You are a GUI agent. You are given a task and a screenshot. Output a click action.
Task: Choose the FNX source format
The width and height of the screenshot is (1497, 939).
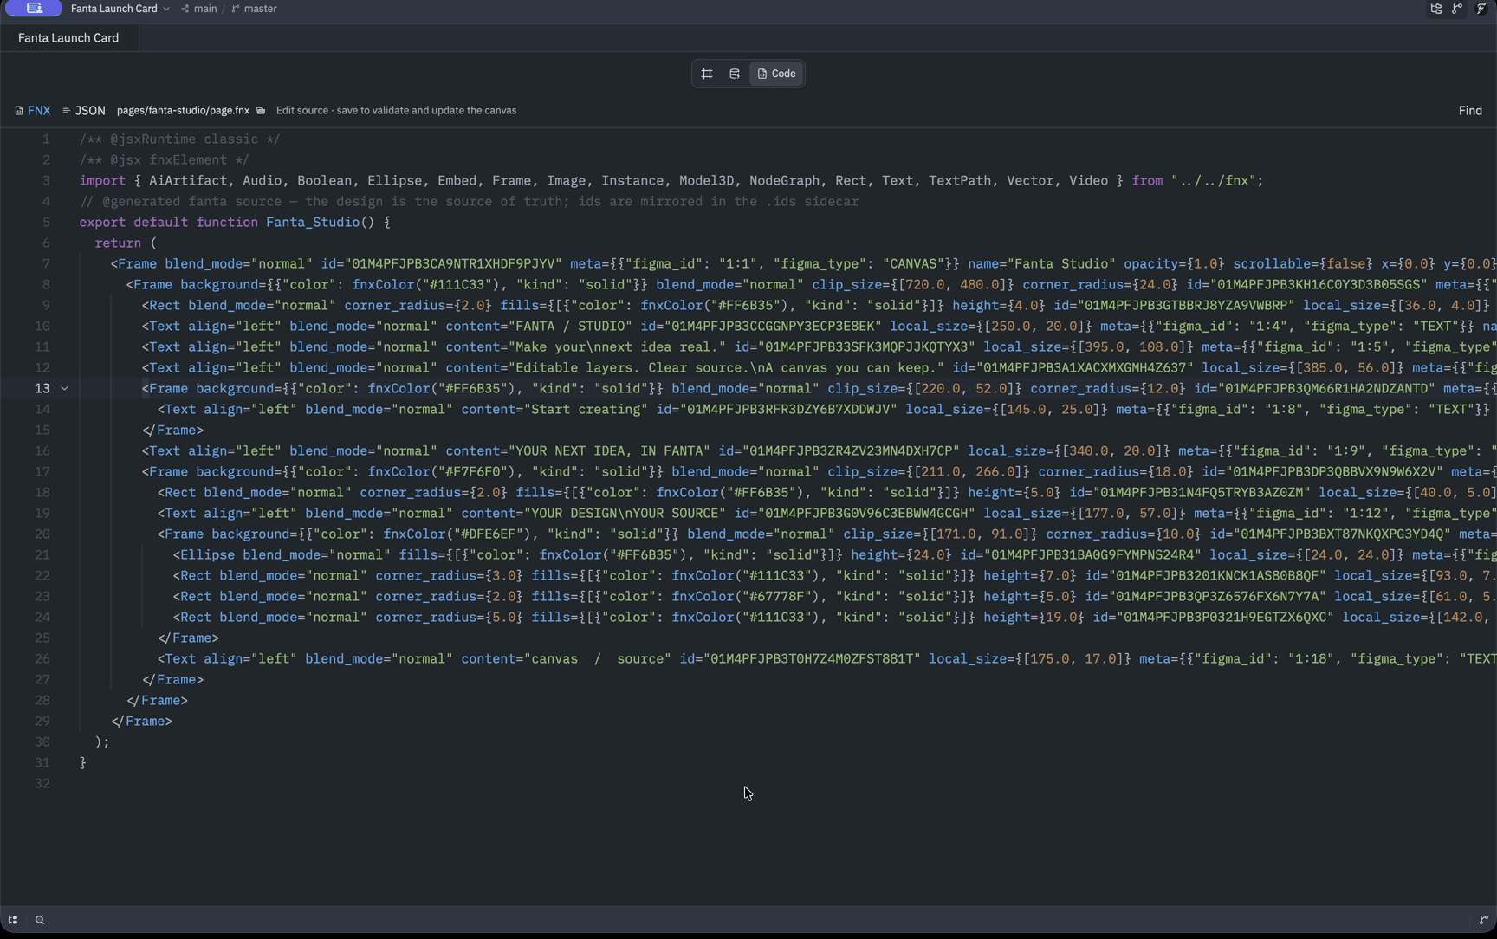33,111
